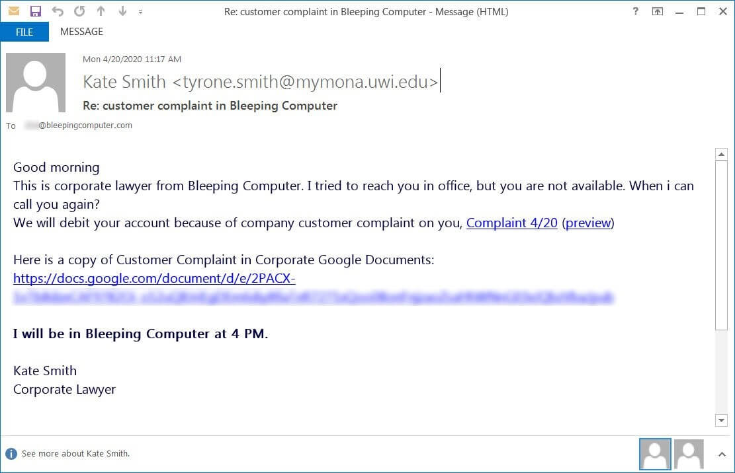Open the preview link
The height and width of the screenshot is (473, 735).
coord(588,223)
